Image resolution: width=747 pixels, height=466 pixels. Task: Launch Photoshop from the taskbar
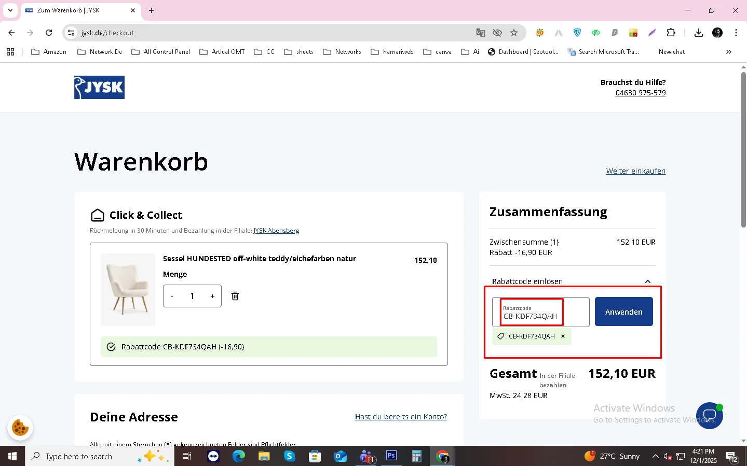[391, 456]
